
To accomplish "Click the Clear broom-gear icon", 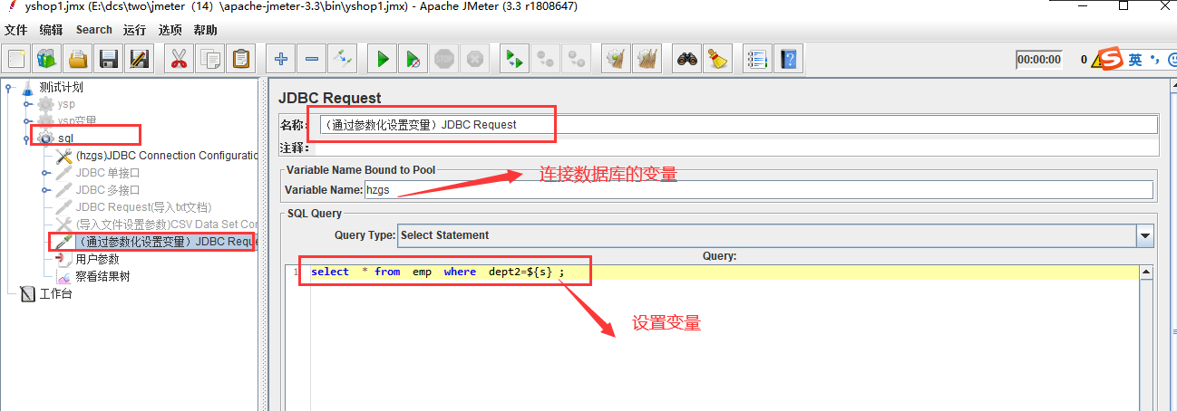I will pos(616,60).
